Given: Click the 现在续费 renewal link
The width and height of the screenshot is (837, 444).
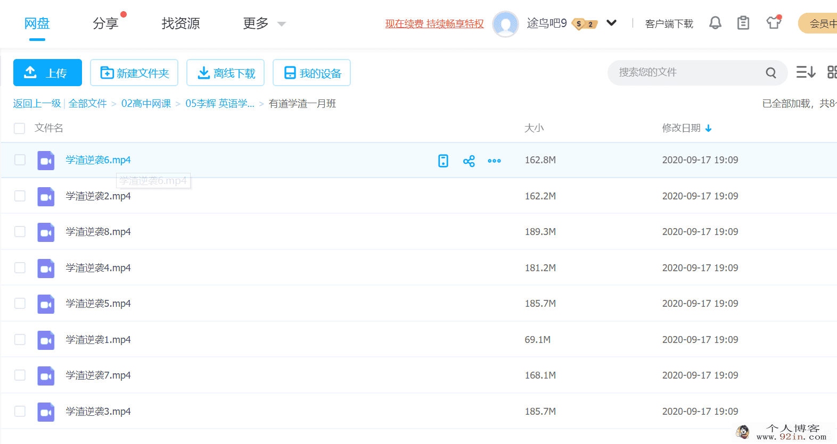Looking at the screenshot, I should (434, 23).
